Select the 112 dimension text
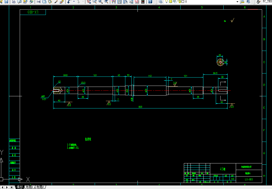 150,76
